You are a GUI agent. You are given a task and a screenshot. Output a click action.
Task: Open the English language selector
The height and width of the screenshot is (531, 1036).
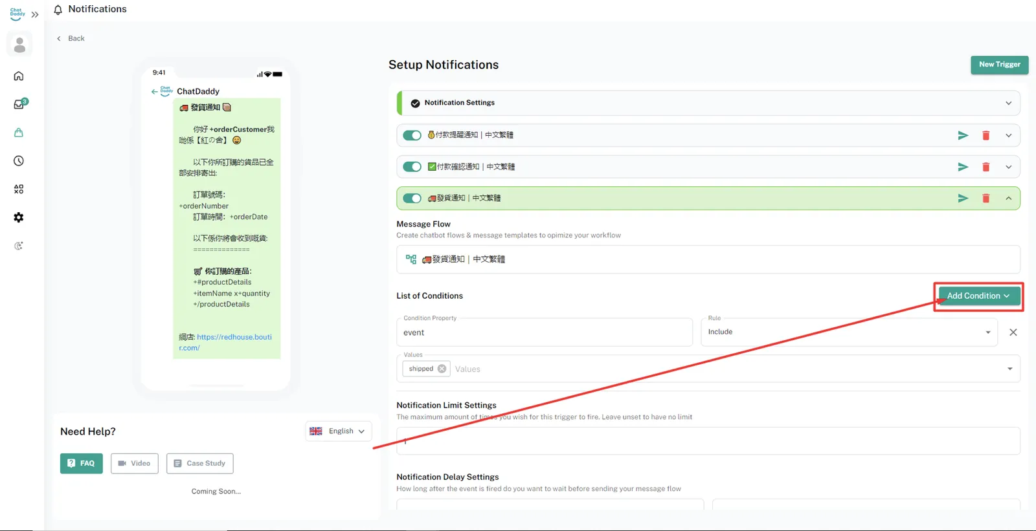[x=339, y=431]
